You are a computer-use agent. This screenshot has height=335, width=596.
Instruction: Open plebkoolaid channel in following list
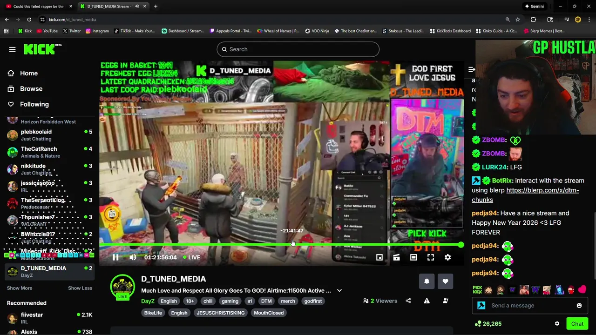pyautogui.click(x=49, y=135)
